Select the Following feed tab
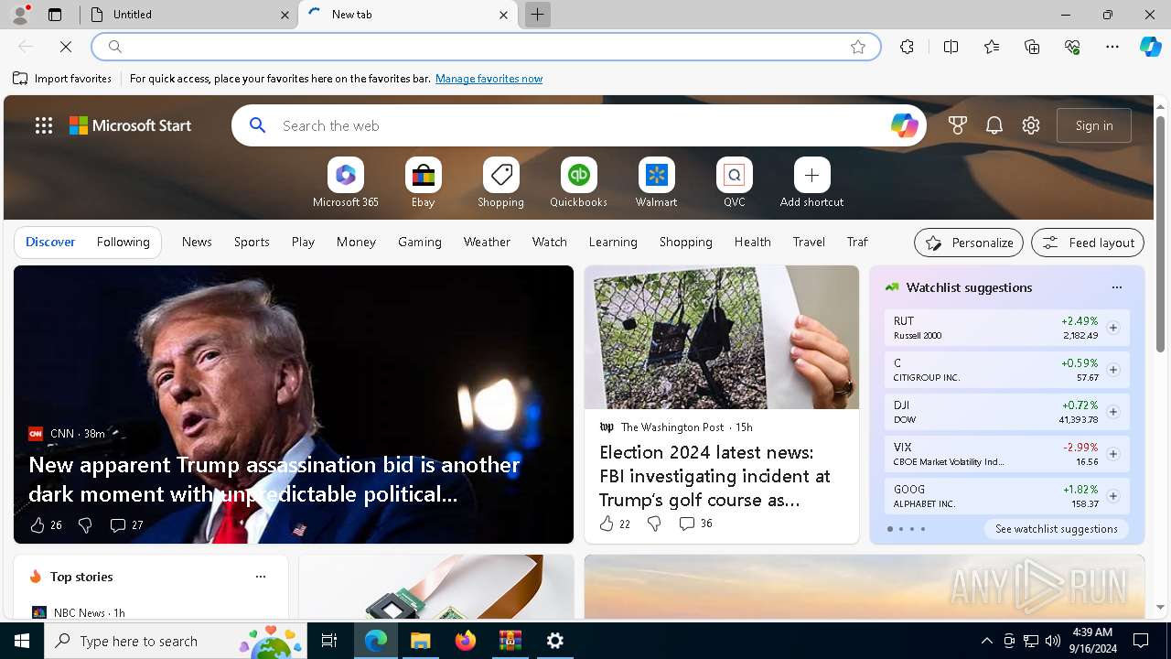 click(123, 242)
